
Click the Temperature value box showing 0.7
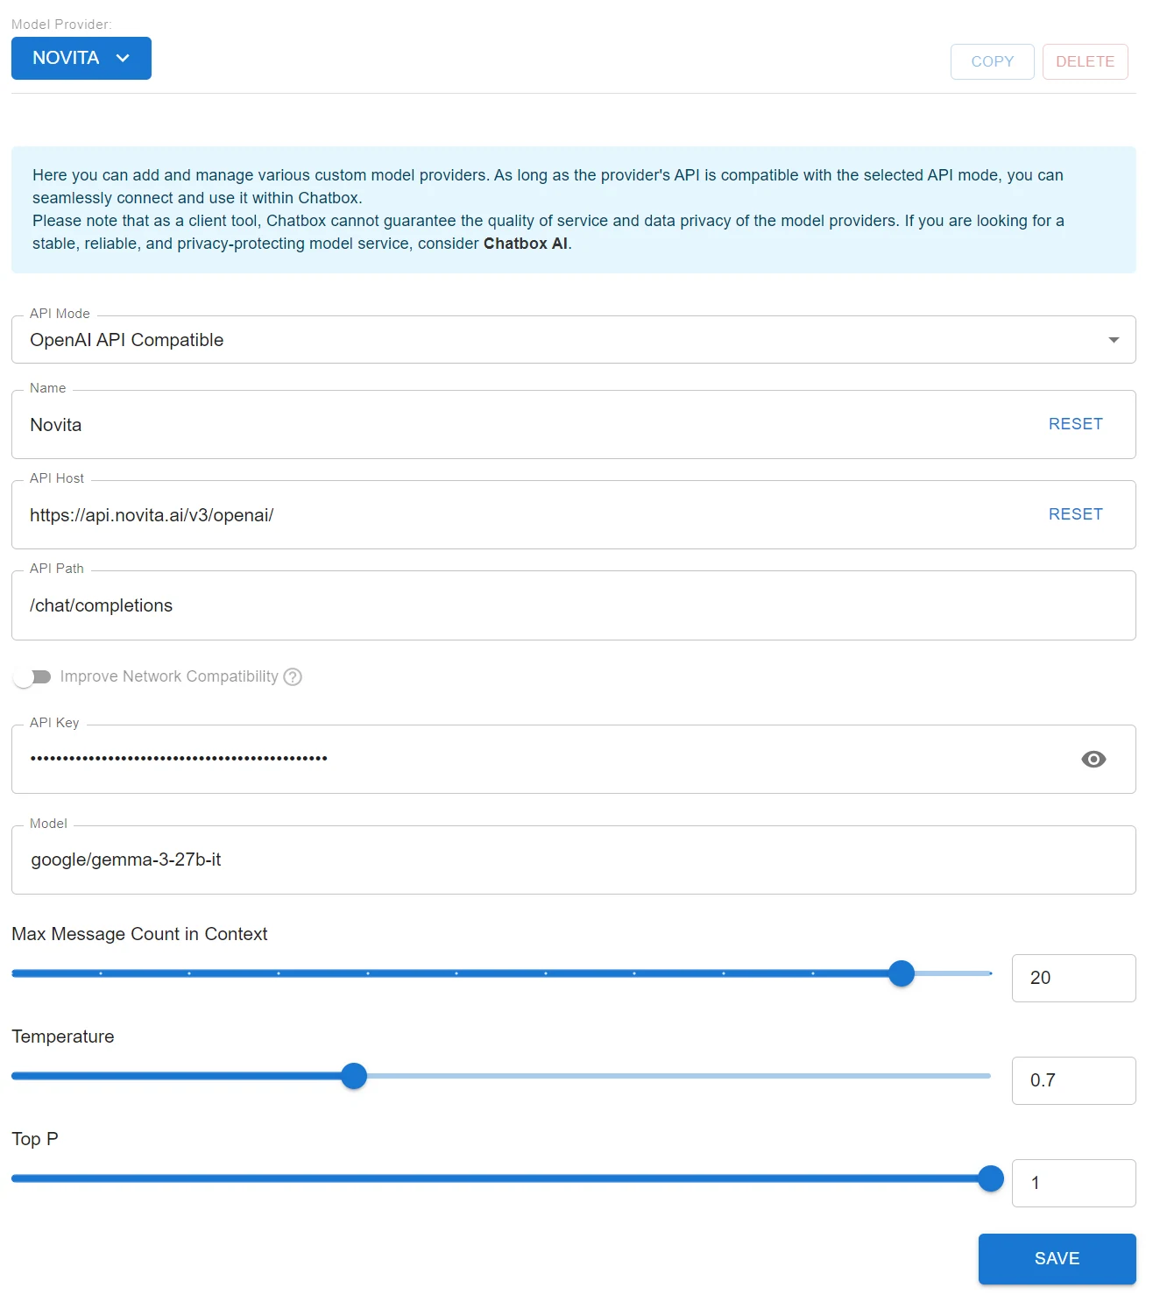(1074, 1080)
